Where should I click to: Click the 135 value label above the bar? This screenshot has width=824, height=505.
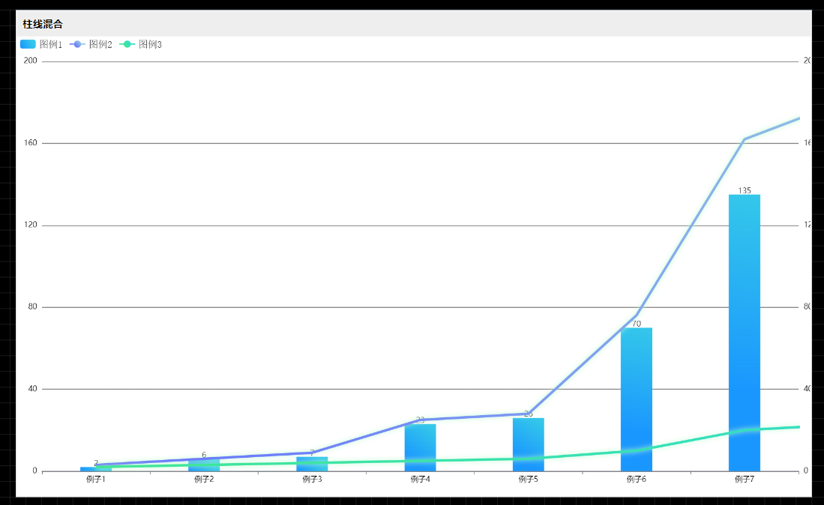744,190
